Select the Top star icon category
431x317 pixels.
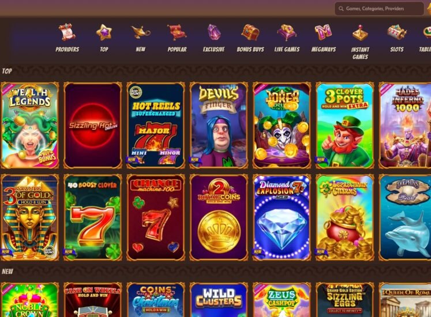(x=104, y=32)
